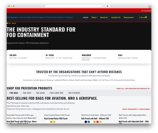Switch to the FOD Signs tab
Screen dimensions: 158x133
point(40,93)
